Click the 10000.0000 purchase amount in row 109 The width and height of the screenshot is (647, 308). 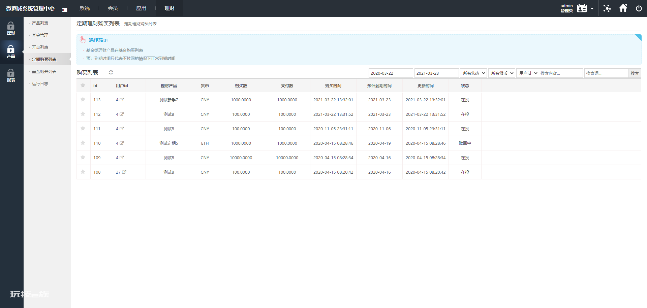click(x=241, y=158)
